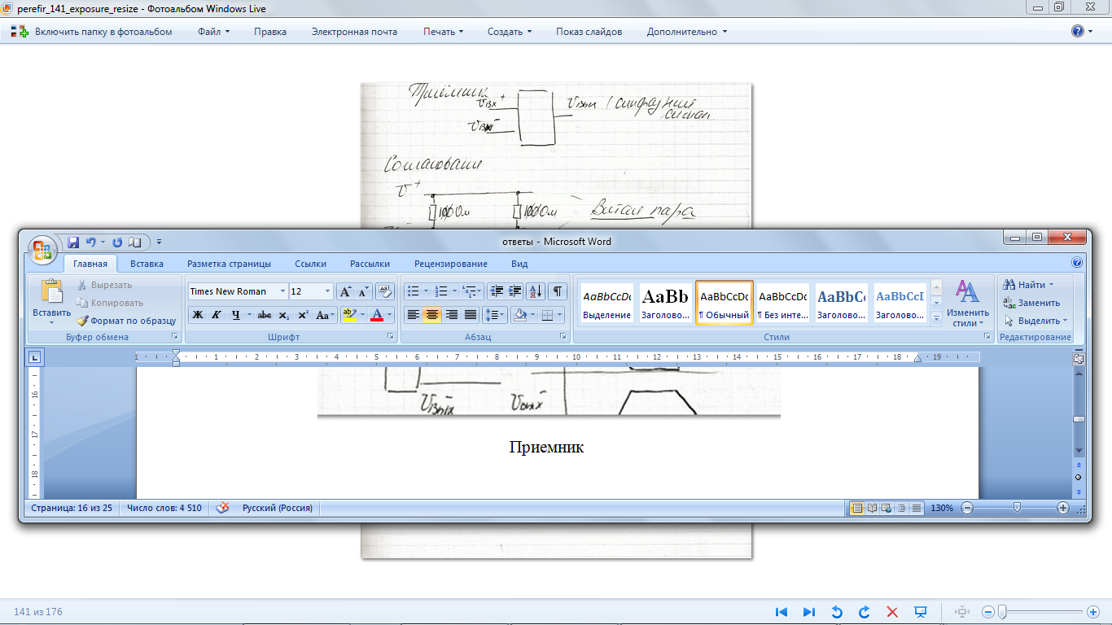Open the Find (Найти) dropdown

tap(1051, 285)
